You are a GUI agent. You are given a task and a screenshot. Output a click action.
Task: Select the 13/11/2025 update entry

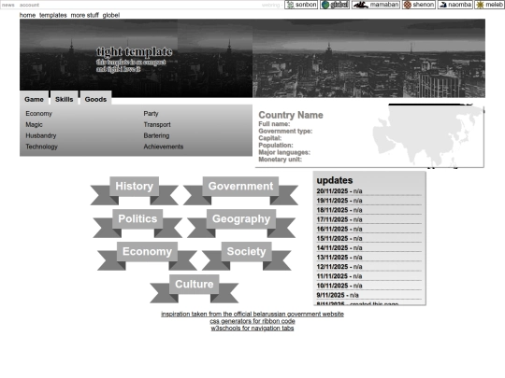point(369,258)
